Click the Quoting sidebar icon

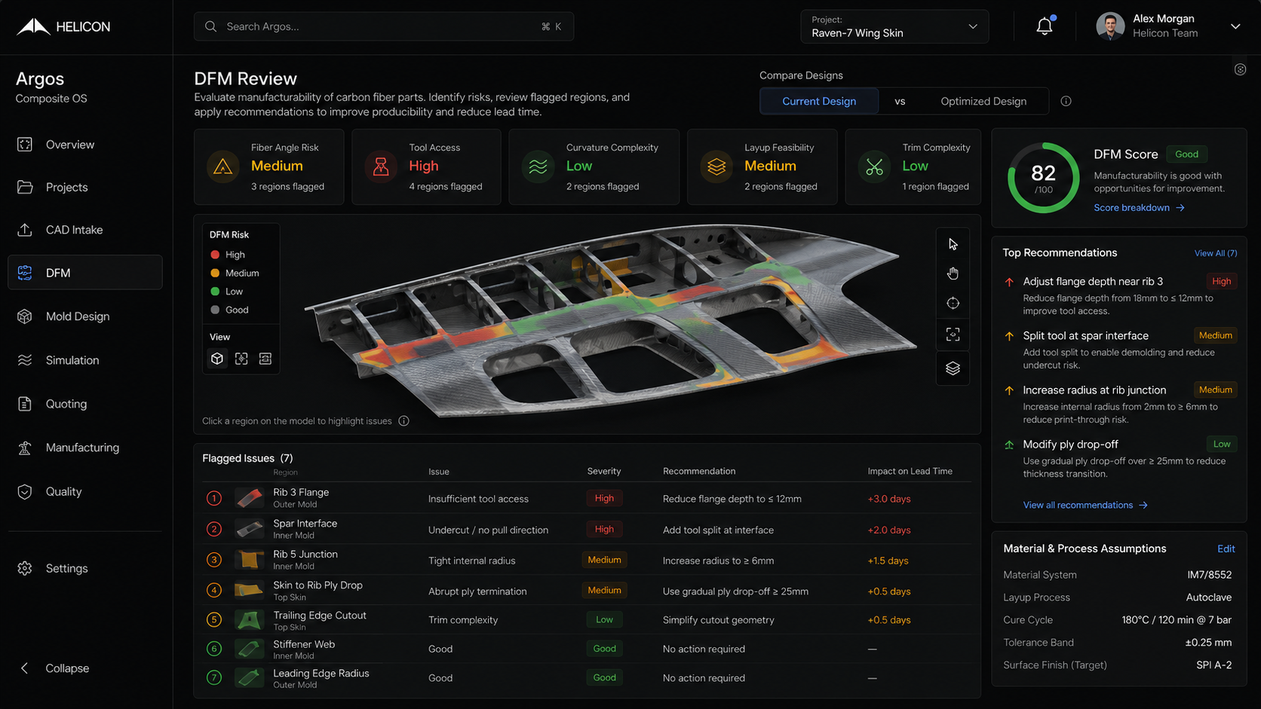[25, 404]
